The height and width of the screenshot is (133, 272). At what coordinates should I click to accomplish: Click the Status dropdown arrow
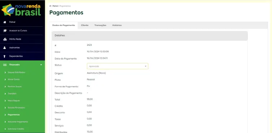point(145,66)
